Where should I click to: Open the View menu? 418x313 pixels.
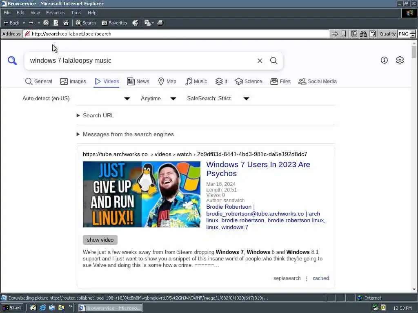35,13
